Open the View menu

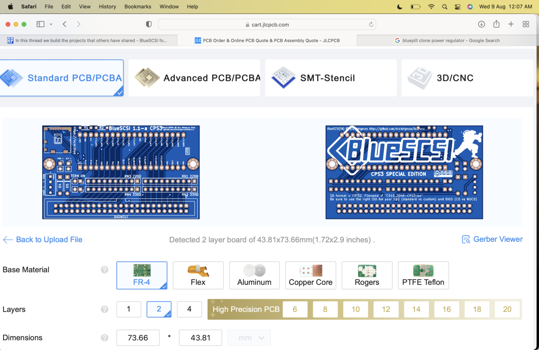pyautogui.click(x=85, y=7)
